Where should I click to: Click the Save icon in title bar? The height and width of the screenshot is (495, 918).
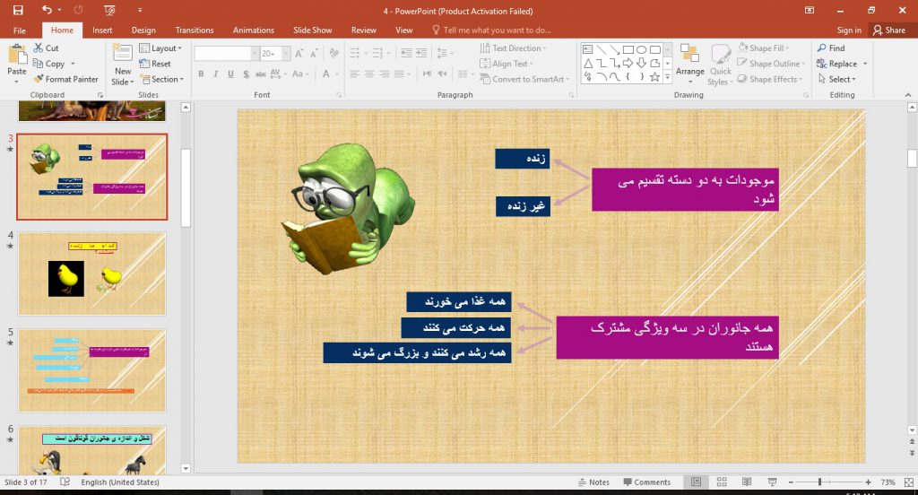click(18, 11)
